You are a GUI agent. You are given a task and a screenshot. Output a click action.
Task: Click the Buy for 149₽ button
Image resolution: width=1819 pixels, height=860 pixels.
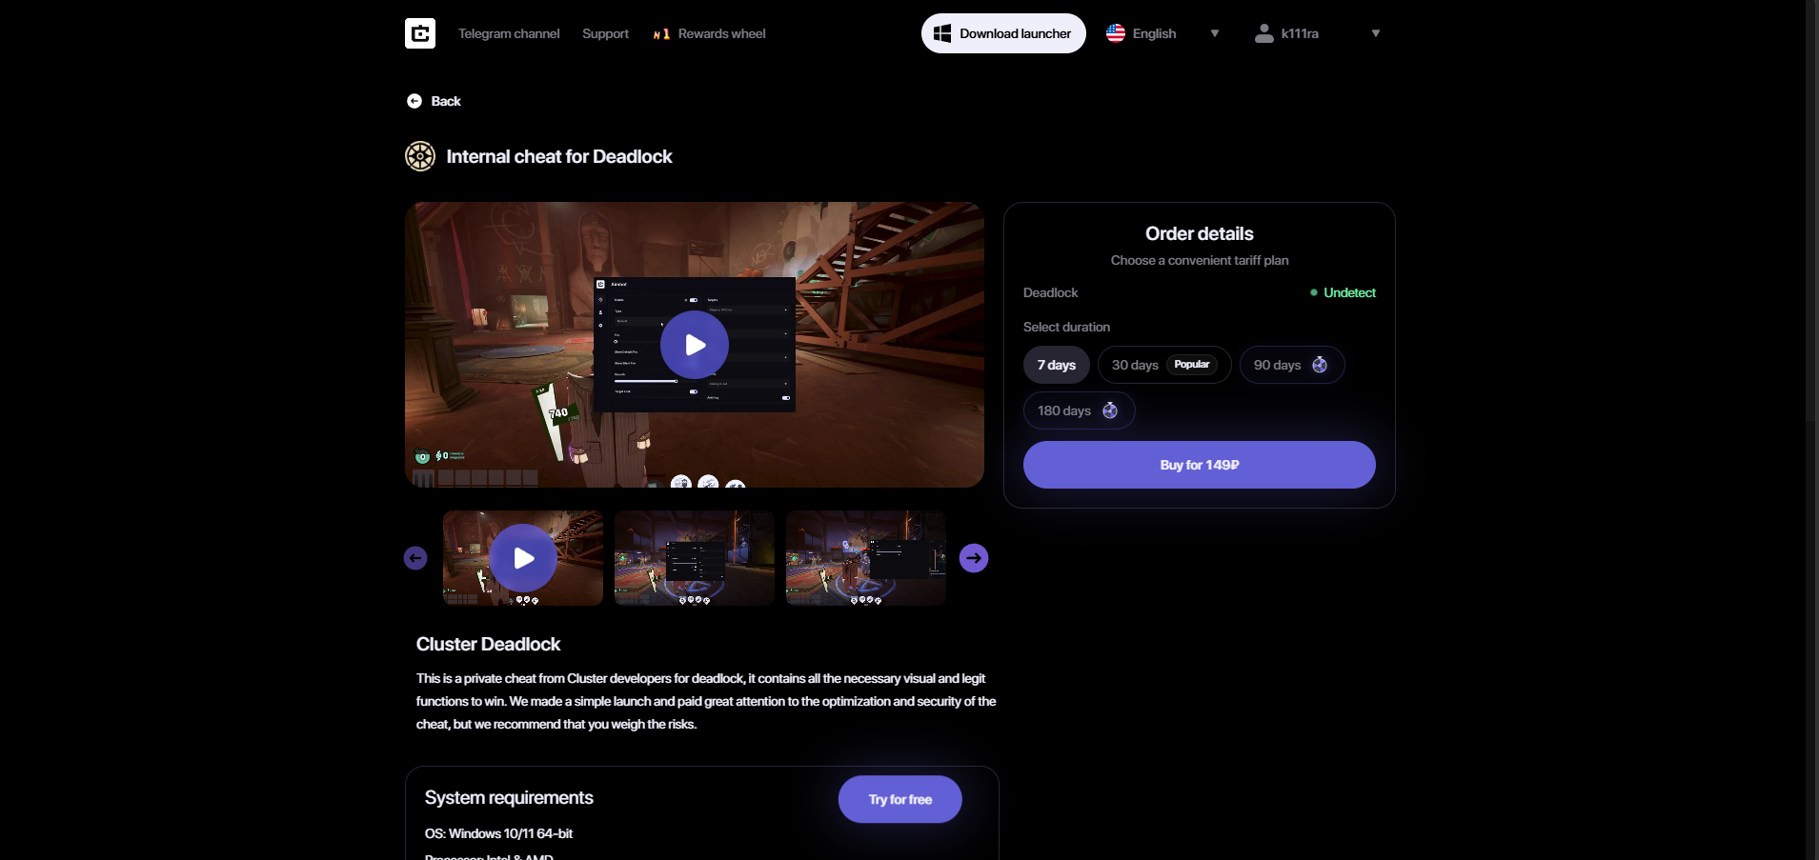(1200, 465)
